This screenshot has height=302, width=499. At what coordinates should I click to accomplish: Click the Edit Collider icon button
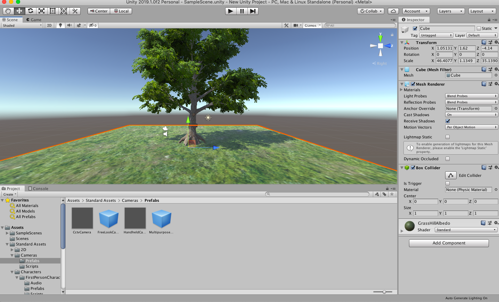click(451, 175)
